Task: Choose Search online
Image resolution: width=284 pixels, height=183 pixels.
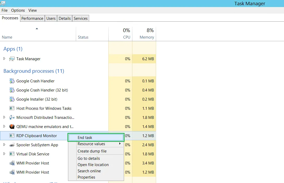Action: click(x=96, y=171)
